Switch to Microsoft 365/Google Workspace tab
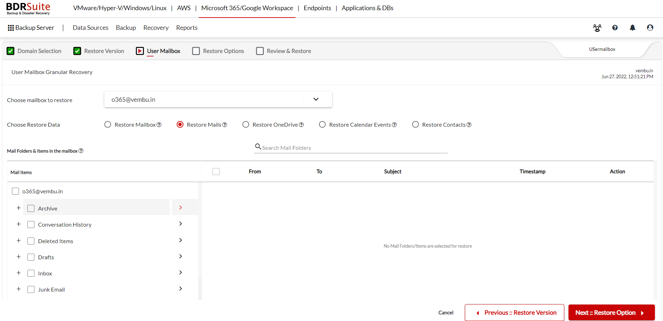663x321 pixels. point(247,8)
